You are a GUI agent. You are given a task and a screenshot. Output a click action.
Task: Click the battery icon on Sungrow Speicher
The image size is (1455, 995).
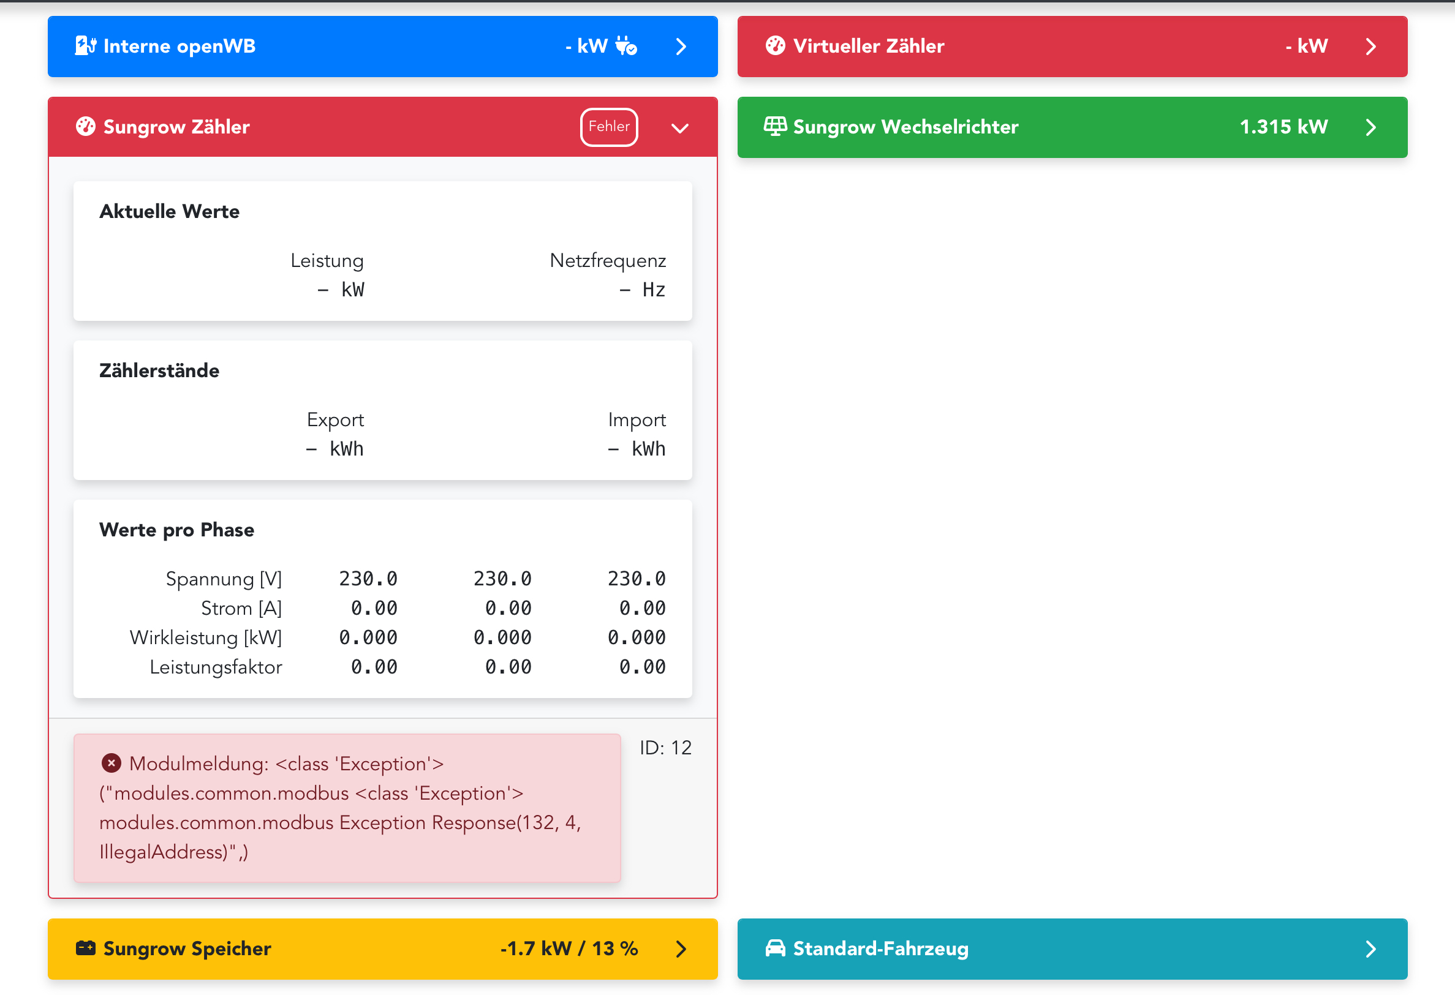tap(85, 948)
